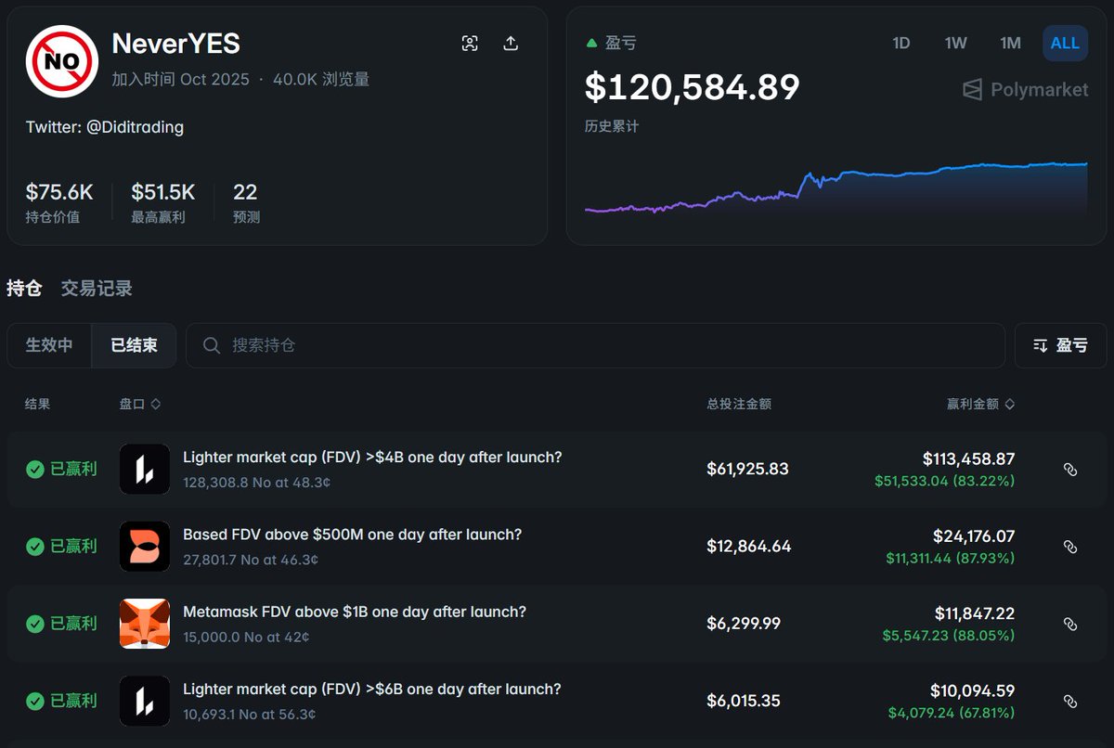Screen dimensions: 1114x748
Task: Toggle the 已结束 positions filter
Action: 134,345
